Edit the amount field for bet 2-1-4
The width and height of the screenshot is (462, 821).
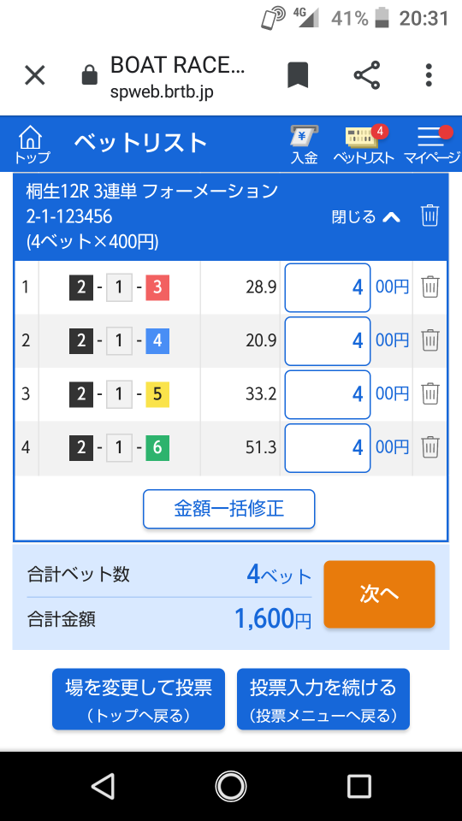tap(328, 341)
